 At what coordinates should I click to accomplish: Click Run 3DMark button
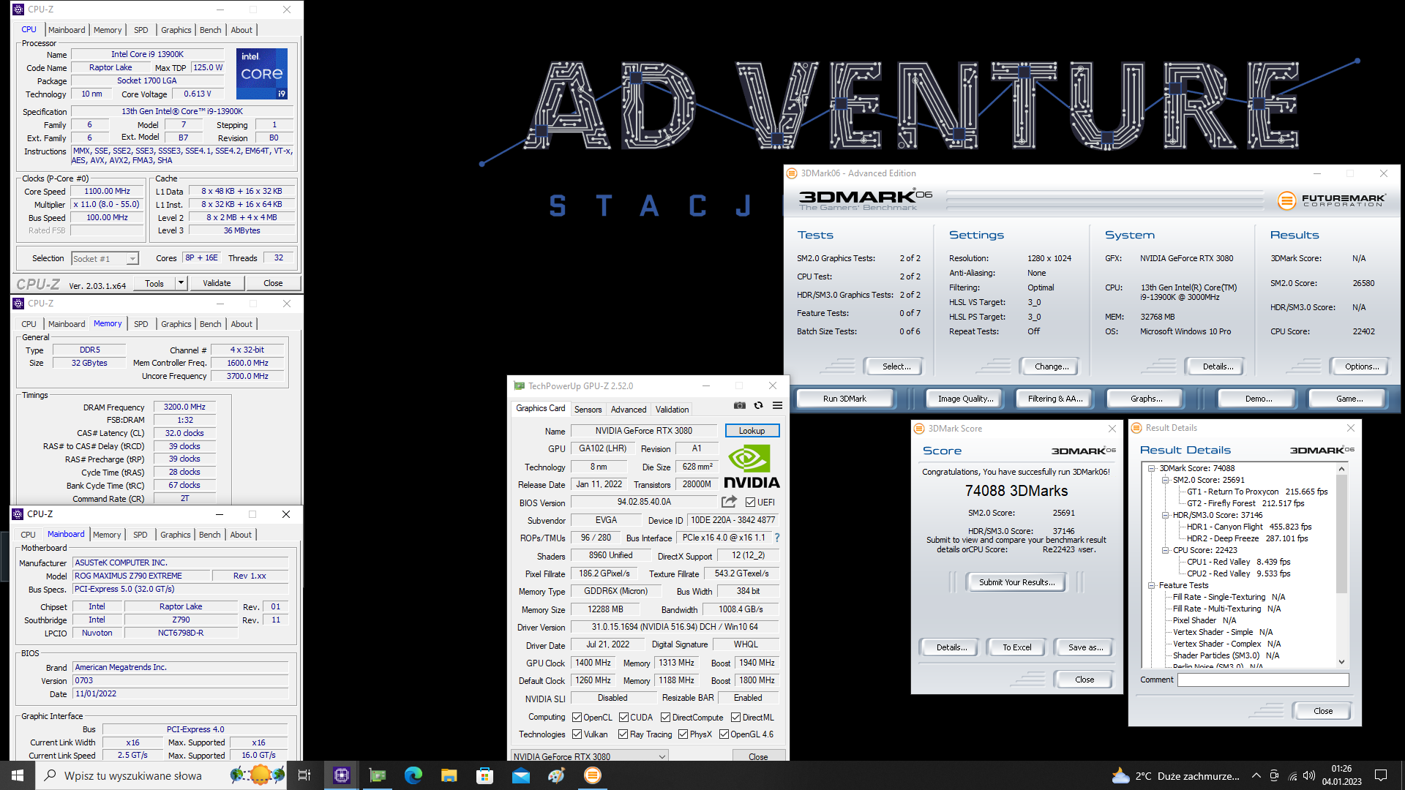click(844, 399)
